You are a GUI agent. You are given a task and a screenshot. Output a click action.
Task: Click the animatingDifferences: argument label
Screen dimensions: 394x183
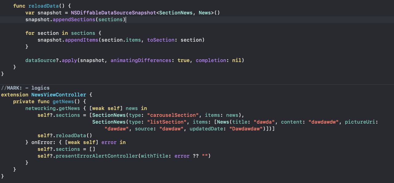coord(143,60)
